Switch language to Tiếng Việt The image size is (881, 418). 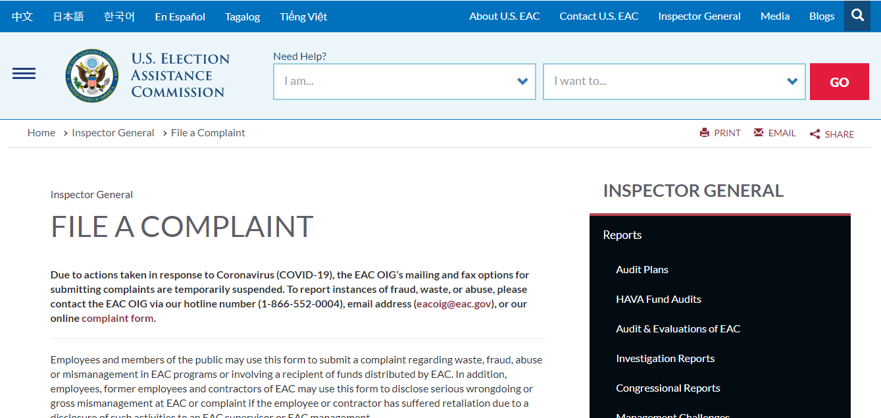point(303,16)
